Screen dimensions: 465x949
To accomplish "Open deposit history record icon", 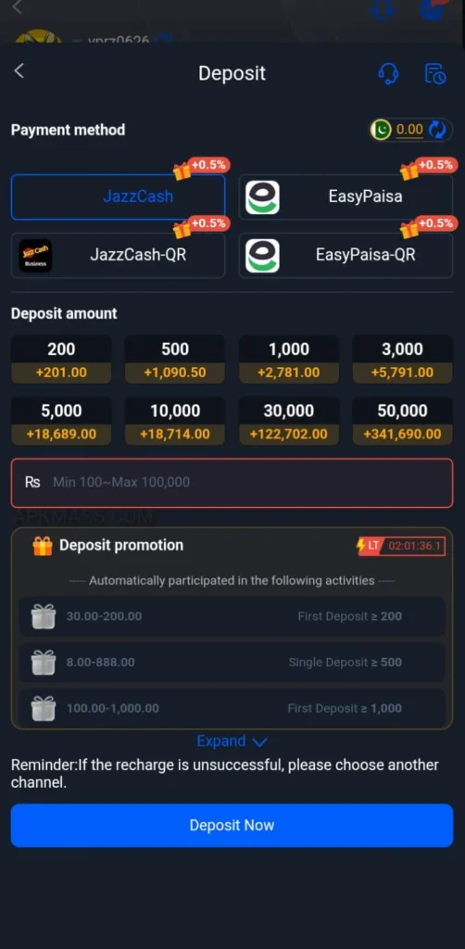I will 435,74.
